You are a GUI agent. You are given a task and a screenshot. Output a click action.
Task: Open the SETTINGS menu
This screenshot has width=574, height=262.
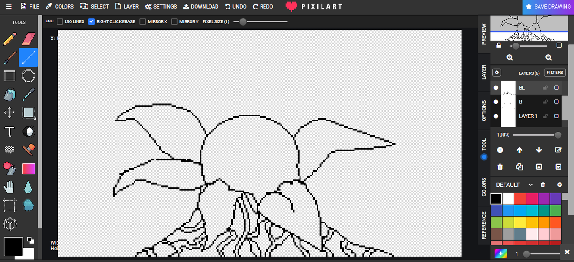(x=161, y=7)
